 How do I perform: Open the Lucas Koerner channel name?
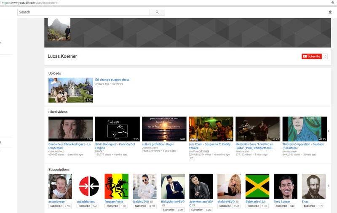(x=62, y=56)
